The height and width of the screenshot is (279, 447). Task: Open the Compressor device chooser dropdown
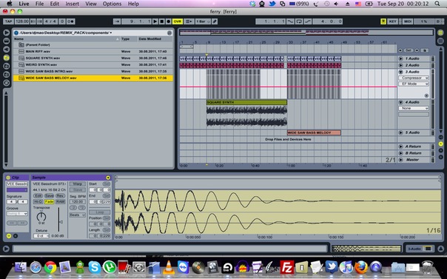point(414,78)
